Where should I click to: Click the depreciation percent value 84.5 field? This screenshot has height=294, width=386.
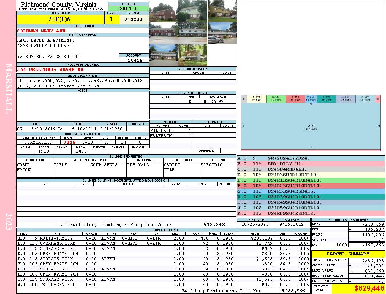coord(81,151)
